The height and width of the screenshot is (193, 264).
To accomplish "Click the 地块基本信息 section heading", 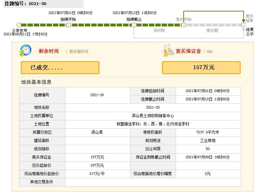I will click(x=36, y=82).
